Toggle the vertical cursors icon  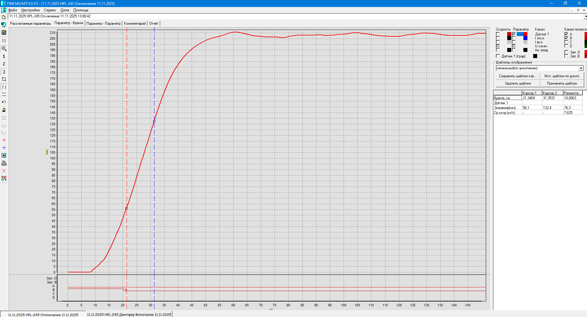coord(4,87)
